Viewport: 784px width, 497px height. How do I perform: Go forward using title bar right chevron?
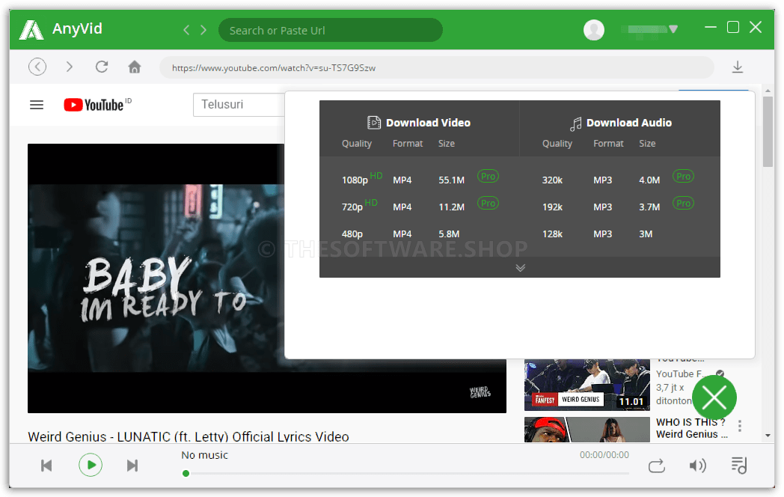pos(203,30)
